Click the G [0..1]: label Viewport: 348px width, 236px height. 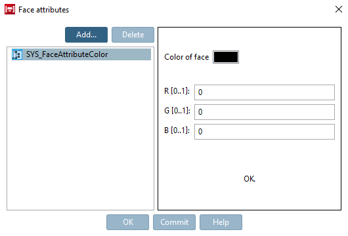pos(177,110)
